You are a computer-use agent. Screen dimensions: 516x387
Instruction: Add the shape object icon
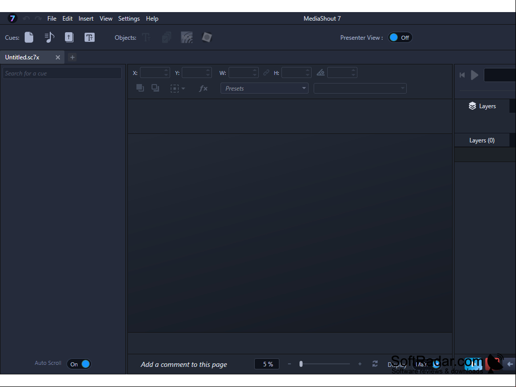point(207,37)
